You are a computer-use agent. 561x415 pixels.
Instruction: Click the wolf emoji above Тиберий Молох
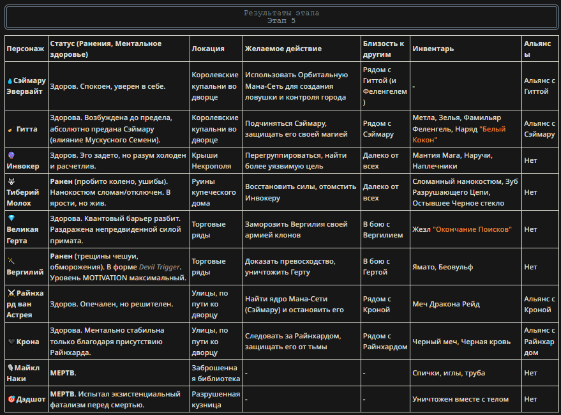point(11,181)
